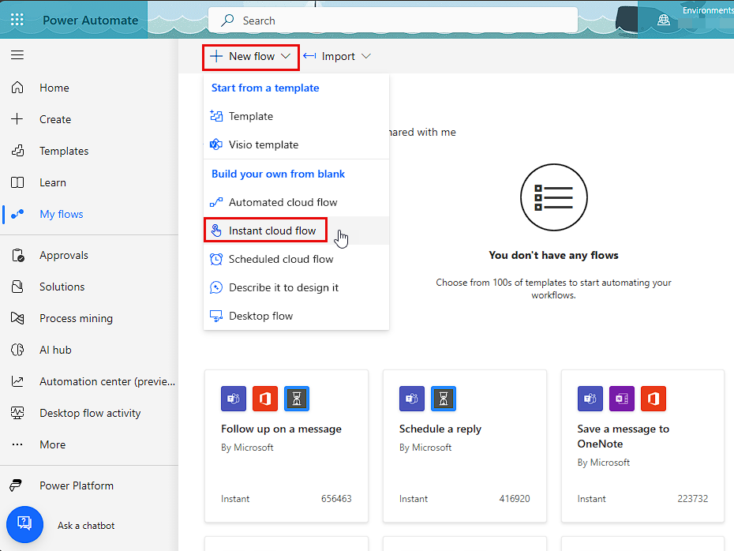Click the Templates icon in sidebar

point(17,151)
